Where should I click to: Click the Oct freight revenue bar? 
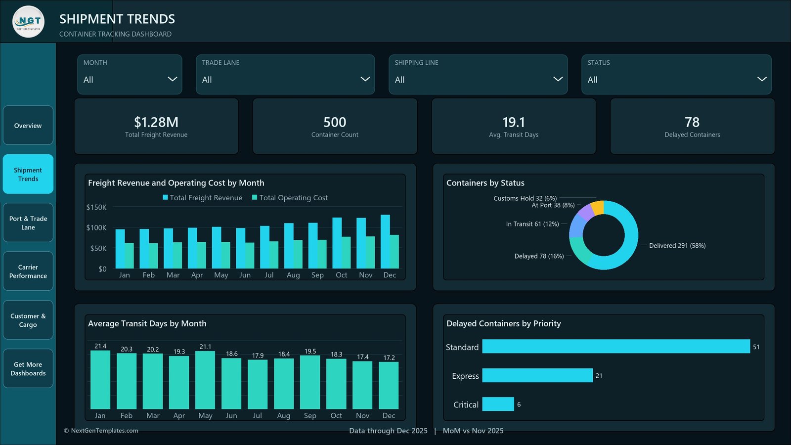point(337,243)
